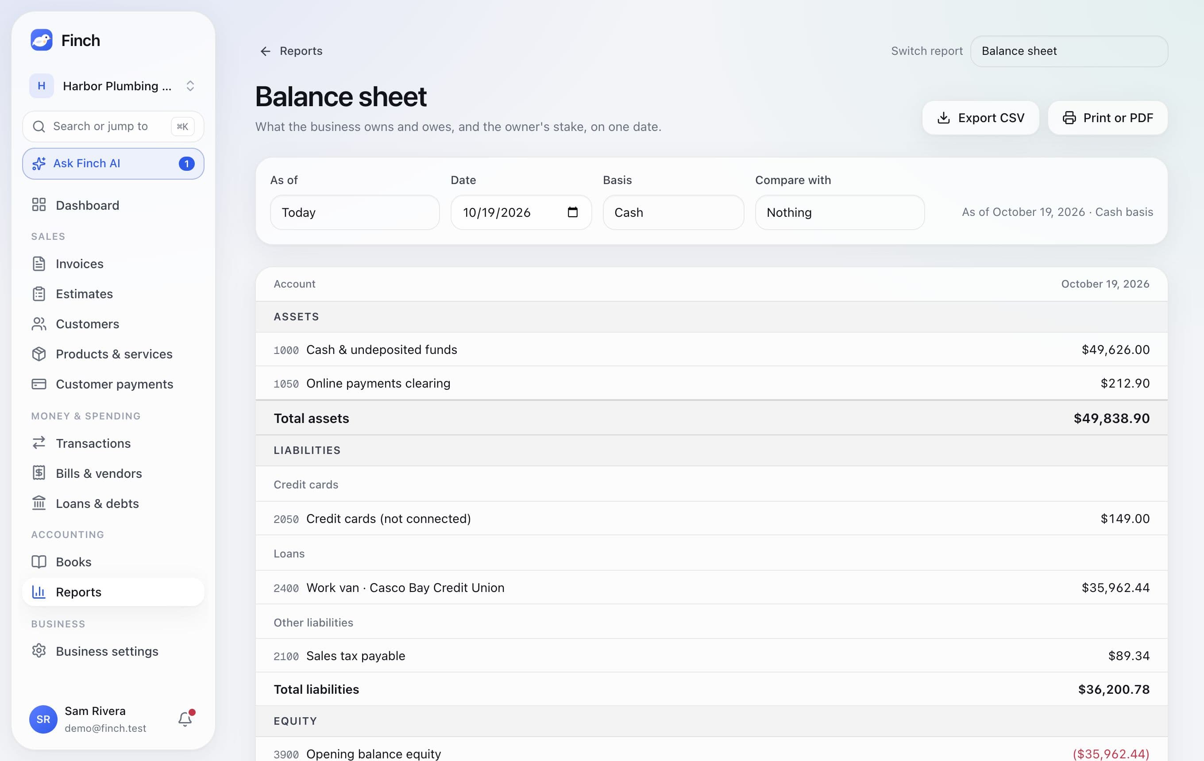Screen dimensions: 1204x761
Task: Open Transactions page from sidebar
Action: pos(113,443)
